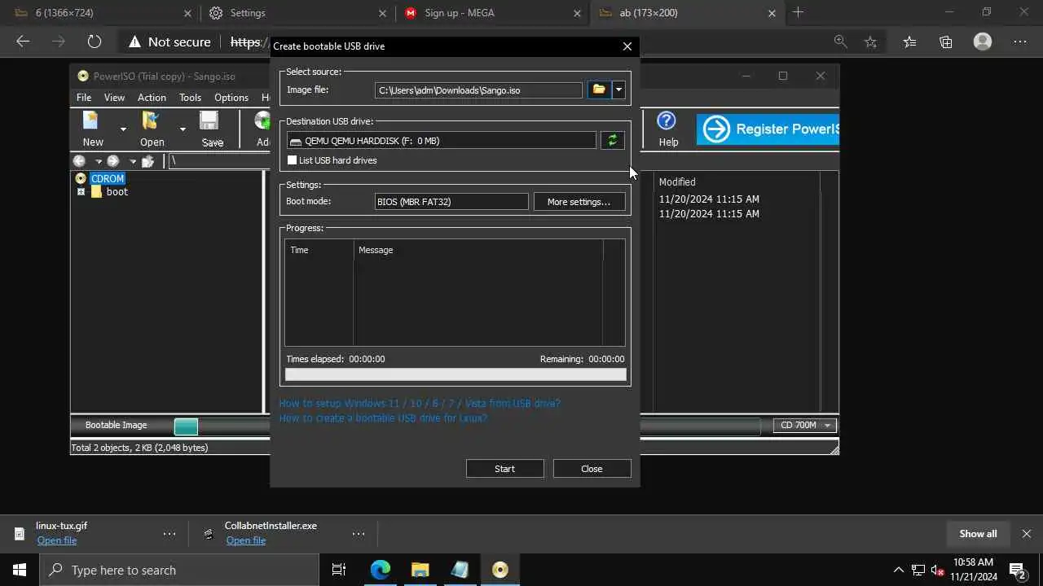
Task: Click the muted volume tray icon
Action: coord(937,570)
